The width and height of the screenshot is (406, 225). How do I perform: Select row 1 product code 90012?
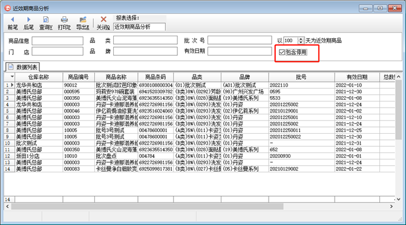click(x=79, y=85)
